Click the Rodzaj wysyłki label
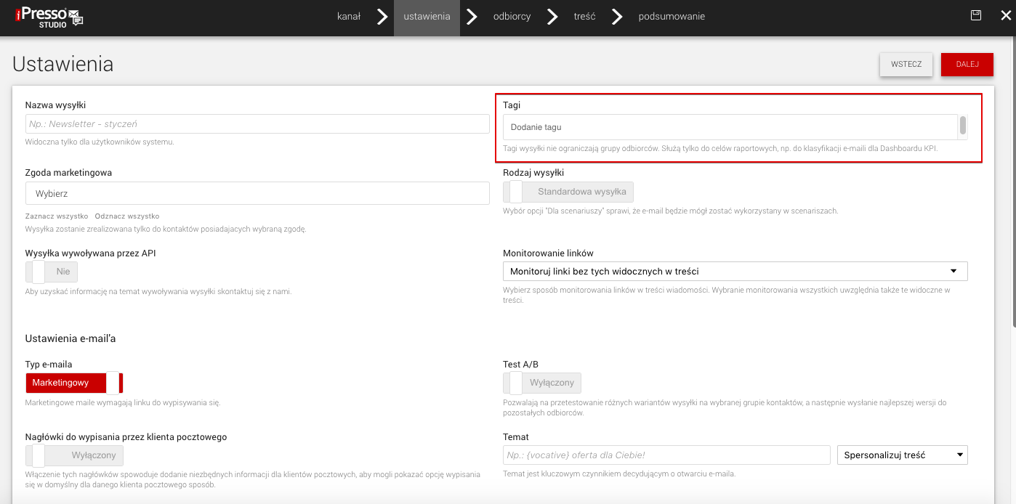The height and width of the screenshot is (504, 1016). point(533,173)
